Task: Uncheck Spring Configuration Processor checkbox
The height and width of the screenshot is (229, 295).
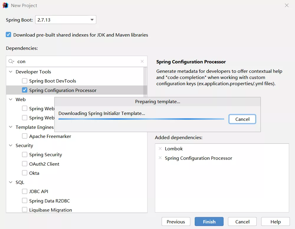Action: (x=25, y=90)
